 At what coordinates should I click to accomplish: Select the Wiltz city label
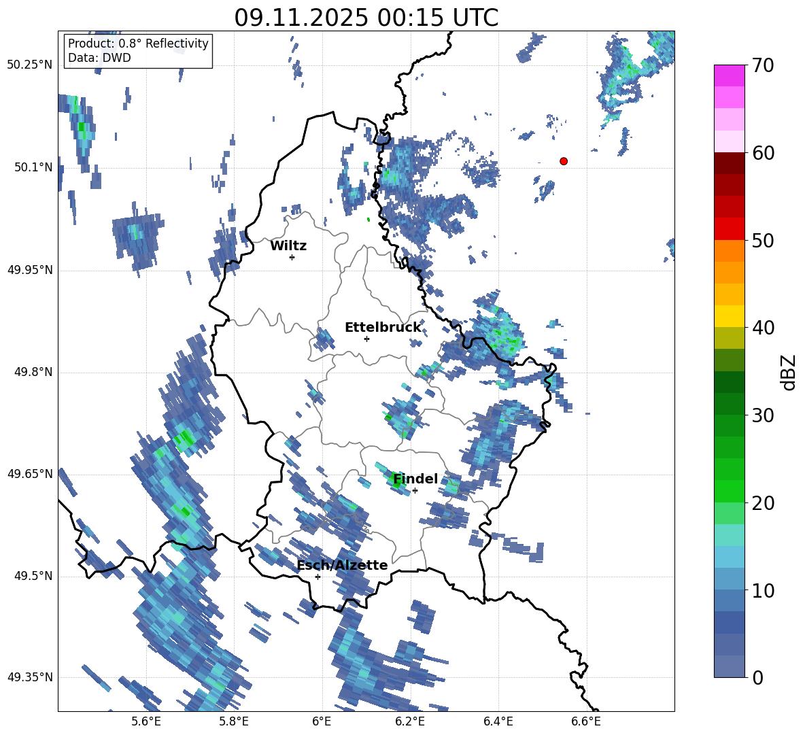(x=288, y=246)
